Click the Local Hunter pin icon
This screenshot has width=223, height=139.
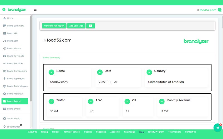coord(4,127)
